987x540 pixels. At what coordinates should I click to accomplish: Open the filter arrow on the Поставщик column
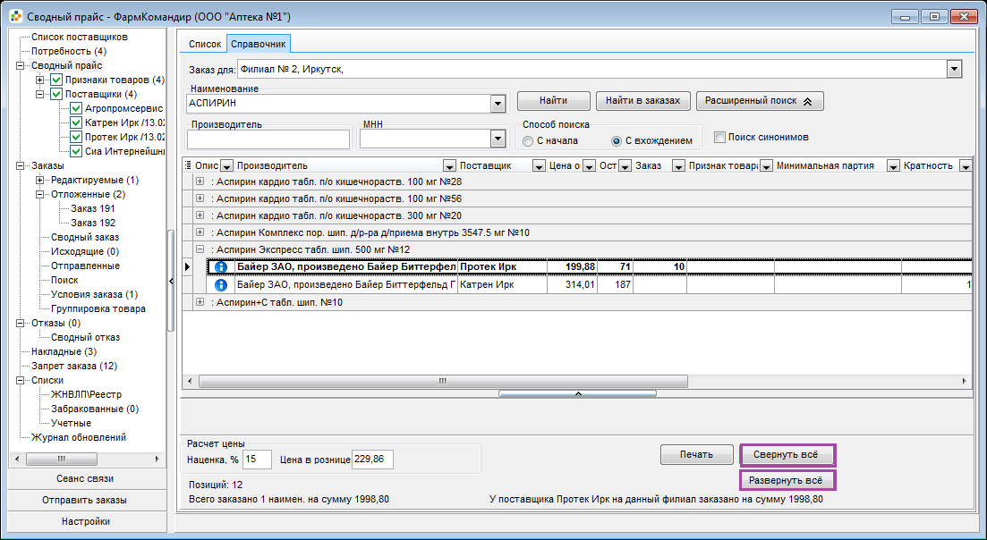(x=539, y=166)
